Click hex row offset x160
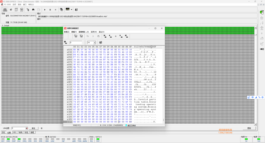The height and width of the screenshot is (143, 265). point(69,99)
